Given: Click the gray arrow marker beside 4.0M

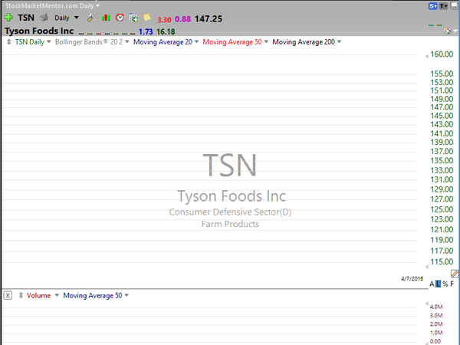Looking at the screenshot, I should (x=427, y=304).
